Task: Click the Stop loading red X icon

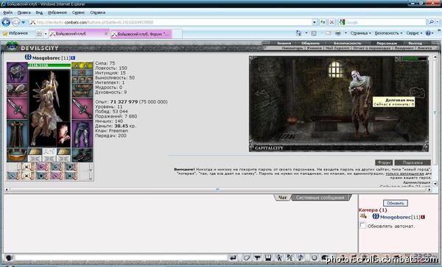Action: pyautogui.click(x=332, y=22)
